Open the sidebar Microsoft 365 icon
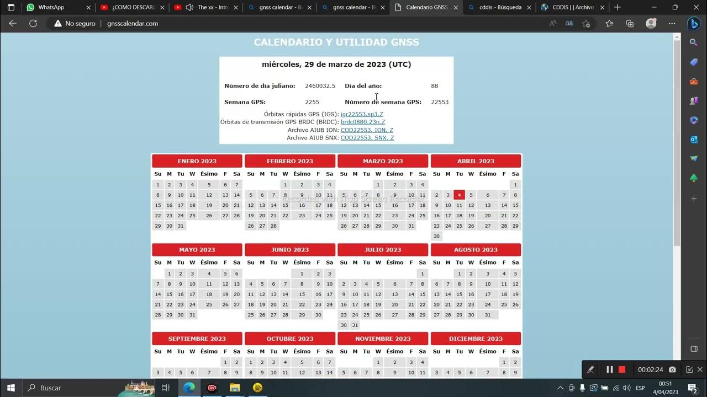Screen dimensions: 707x397 click(694, 120)
